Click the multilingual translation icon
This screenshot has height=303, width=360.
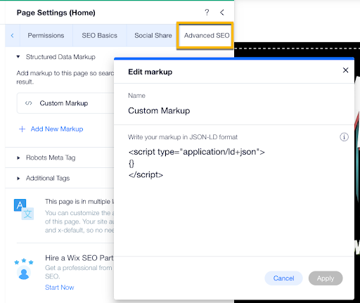click(24, 209)
